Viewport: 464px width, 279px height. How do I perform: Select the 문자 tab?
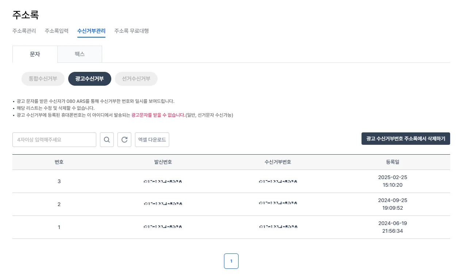point(35,54)
